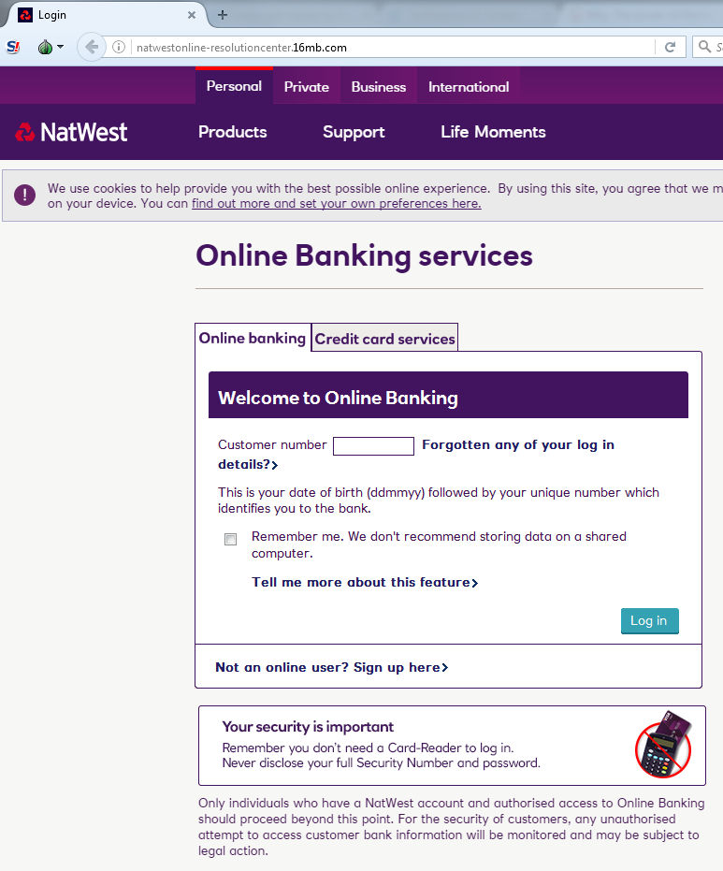Open the Life Moments navigation menu
The width and height of the screenshot is (723, 871).
(x=493, y=132)
